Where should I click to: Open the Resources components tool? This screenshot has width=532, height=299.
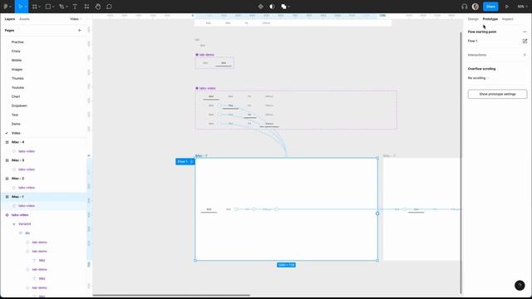pyautogui.click(x=86, y=7)
